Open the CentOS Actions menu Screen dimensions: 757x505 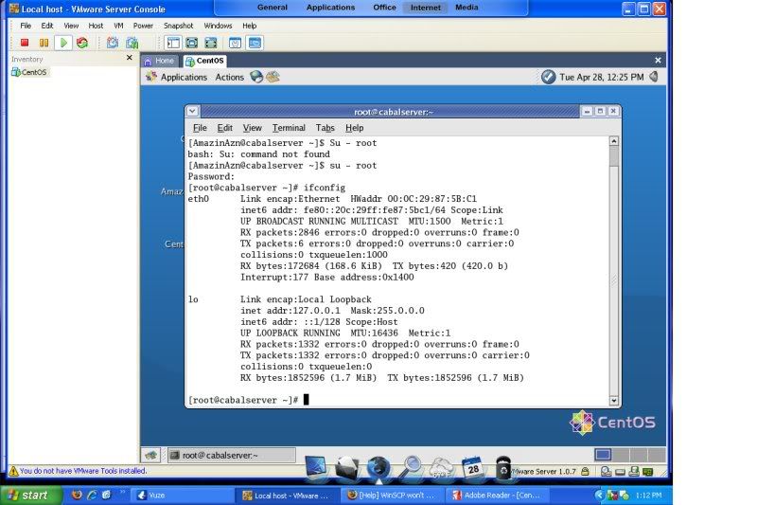point(229,78)
